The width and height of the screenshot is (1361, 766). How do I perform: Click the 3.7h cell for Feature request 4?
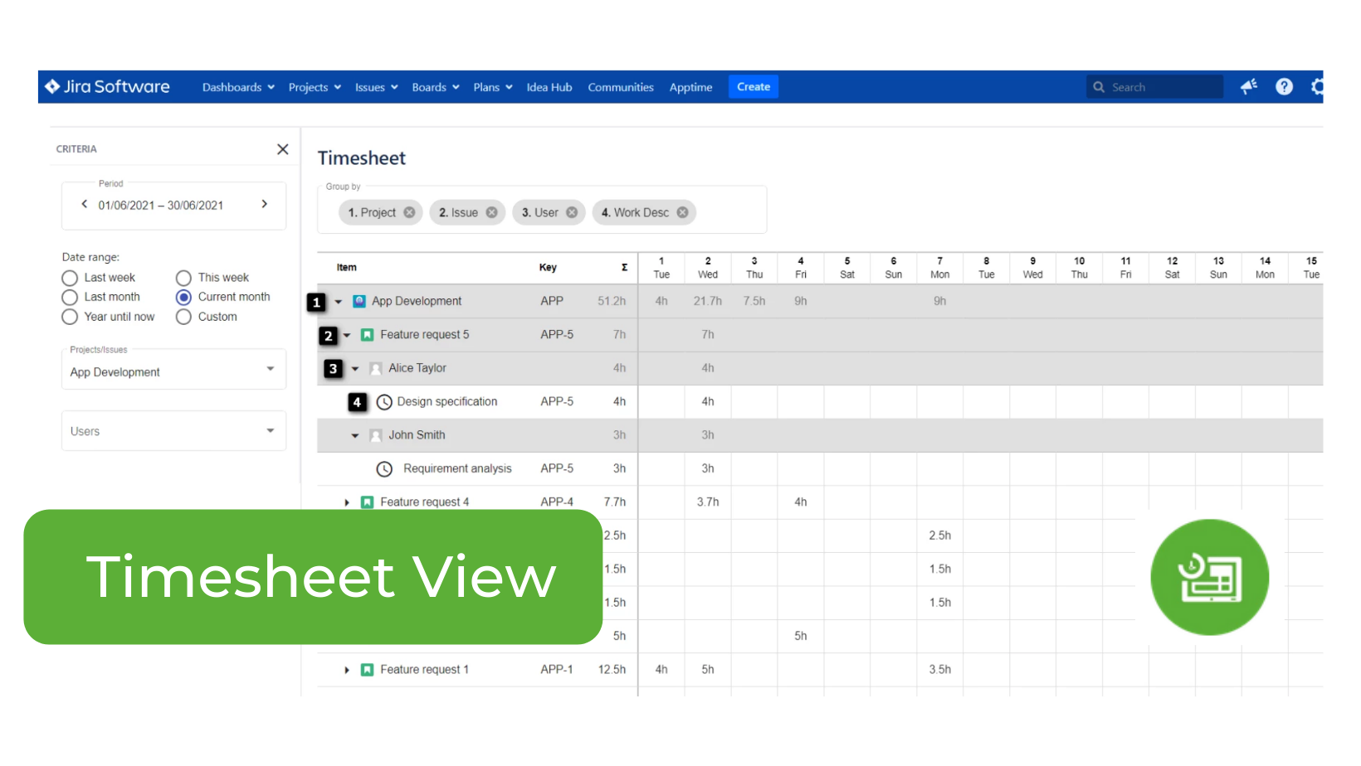(x=708, y=502)
